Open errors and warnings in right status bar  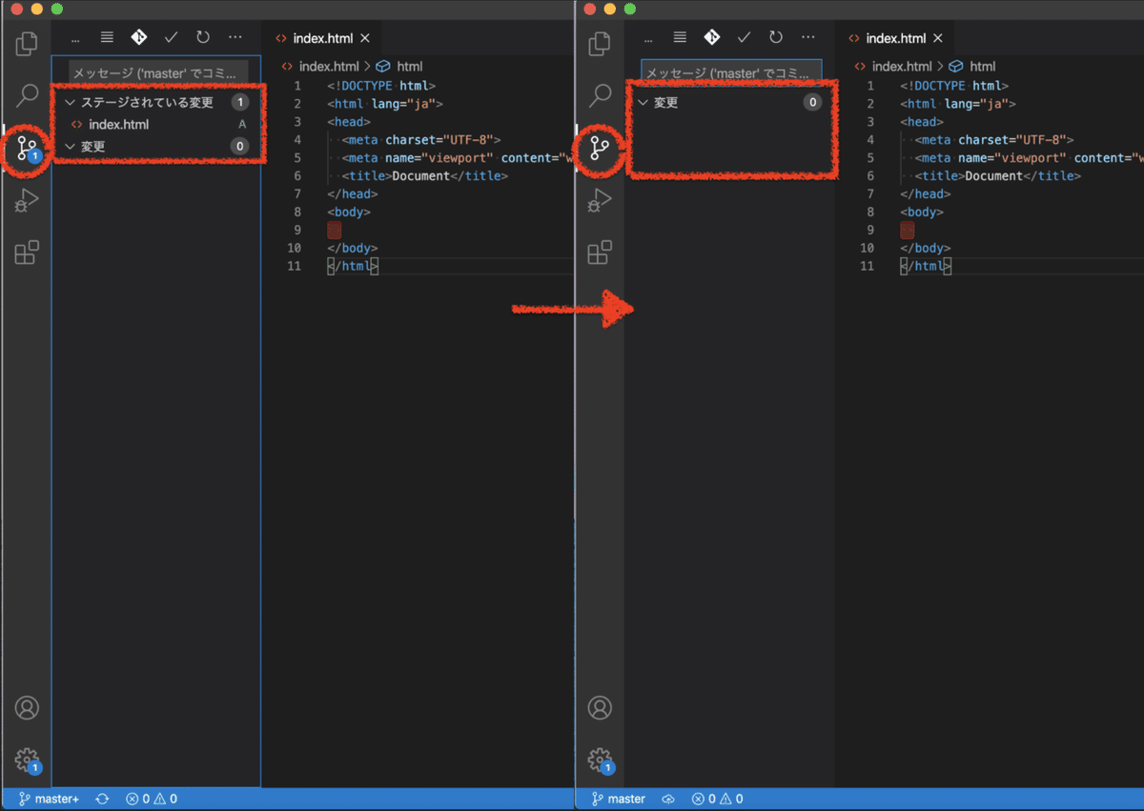(x=718, y=799)
